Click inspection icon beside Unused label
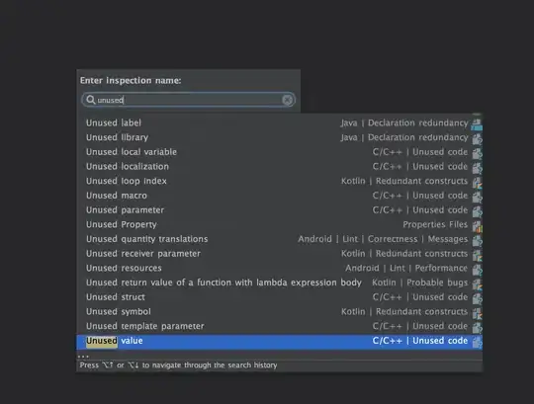The width and height of the screenshot is (534, 404). tap(477, 123)
